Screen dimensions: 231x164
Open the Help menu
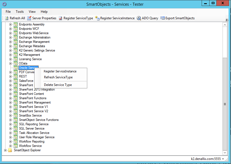point(44,12)
